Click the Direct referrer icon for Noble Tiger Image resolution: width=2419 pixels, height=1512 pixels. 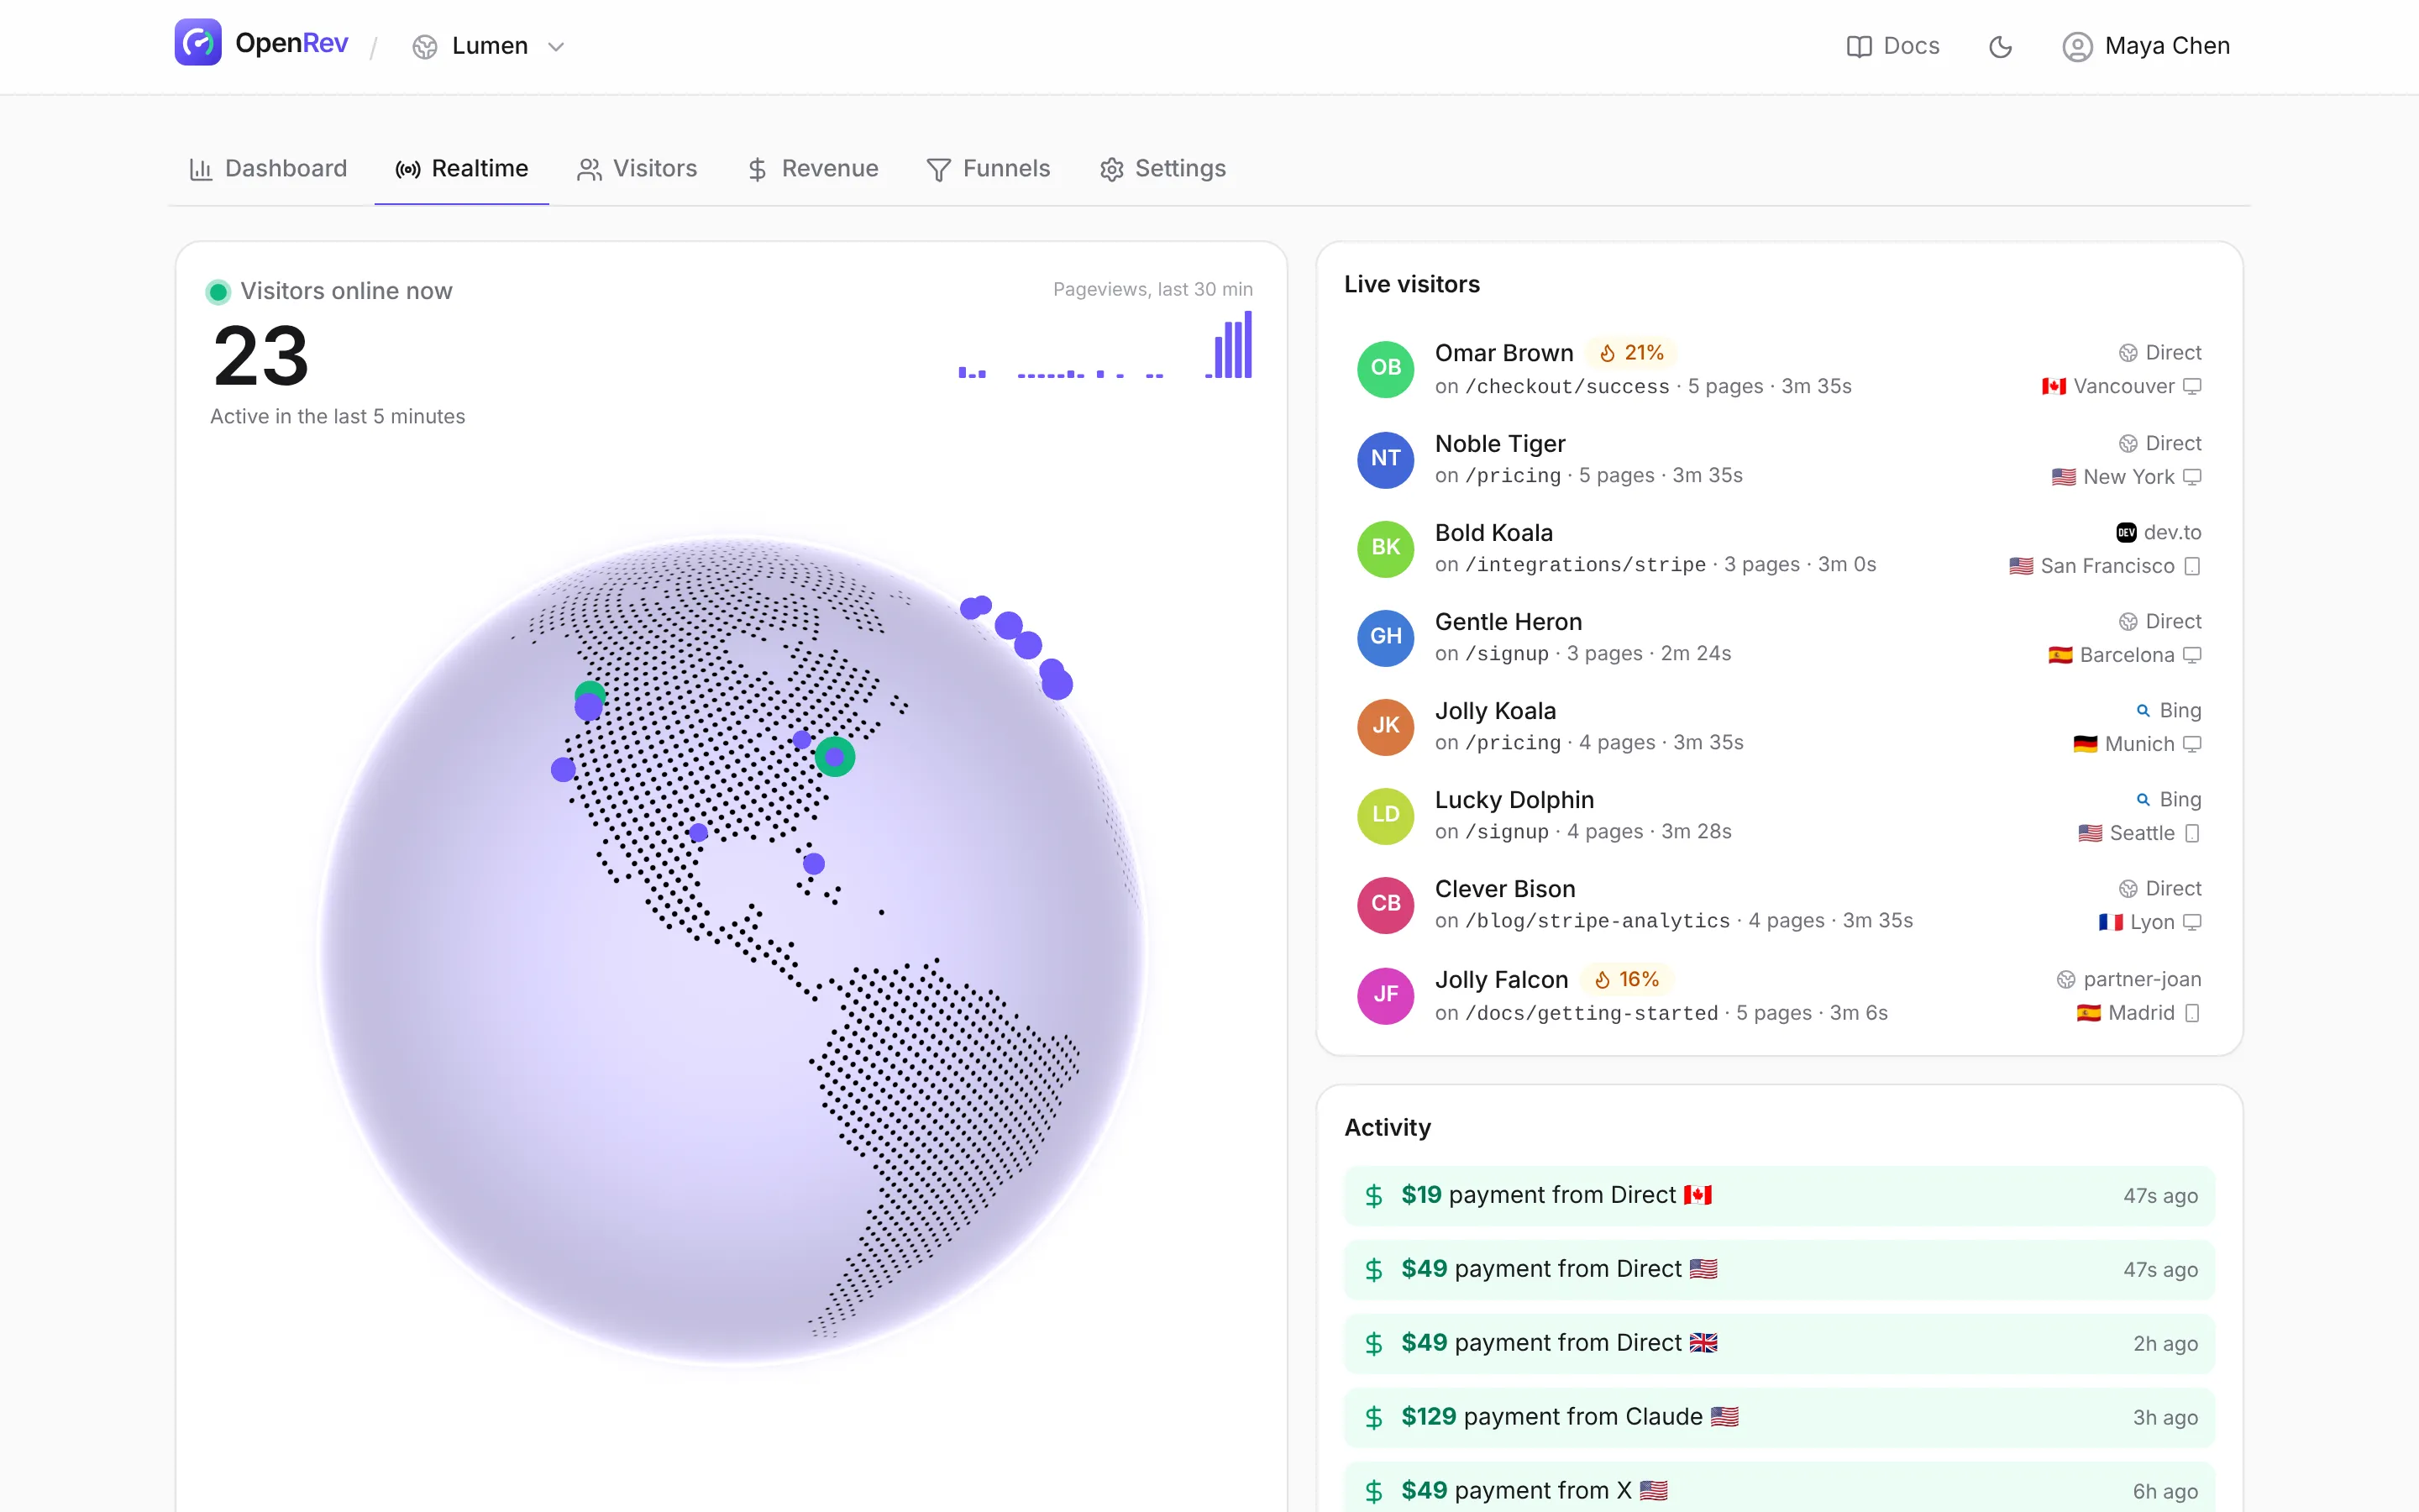tap(2128, 444)
